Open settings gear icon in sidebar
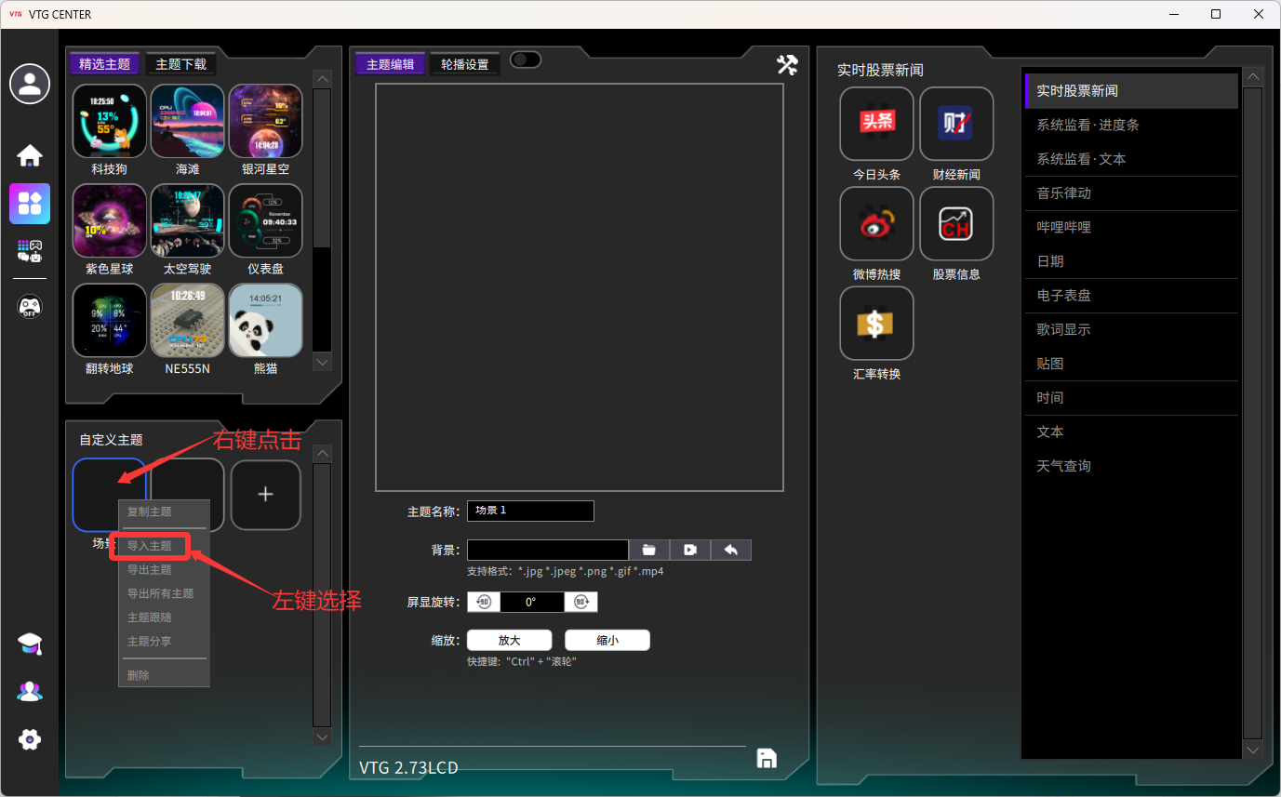Screen dimensions: 1281x797 tap(30, 739)
